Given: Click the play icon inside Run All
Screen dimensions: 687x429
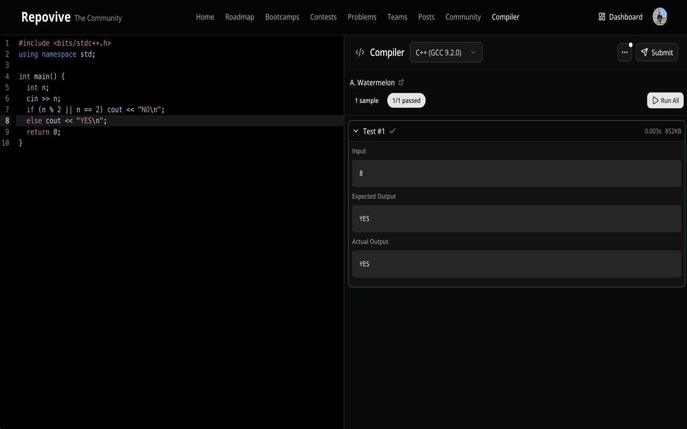Looking at the screenshot, I should [x=655, y=100].
